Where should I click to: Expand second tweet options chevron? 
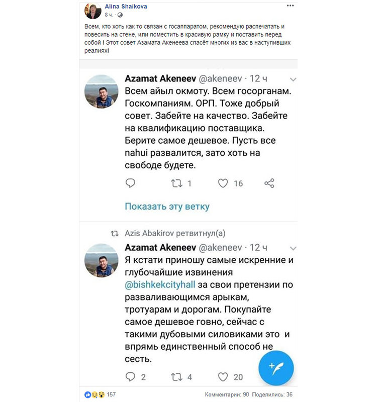[294, 248]
